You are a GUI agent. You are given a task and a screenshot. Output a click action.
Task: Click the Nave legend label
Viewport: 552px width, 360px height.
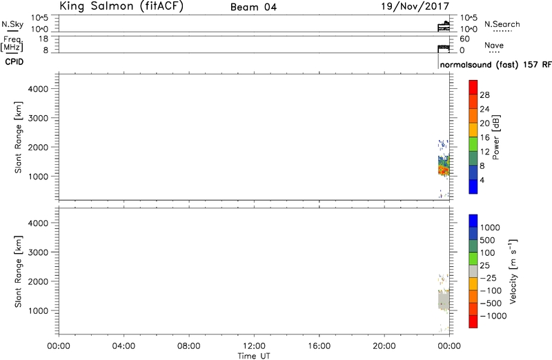[494, 45]
